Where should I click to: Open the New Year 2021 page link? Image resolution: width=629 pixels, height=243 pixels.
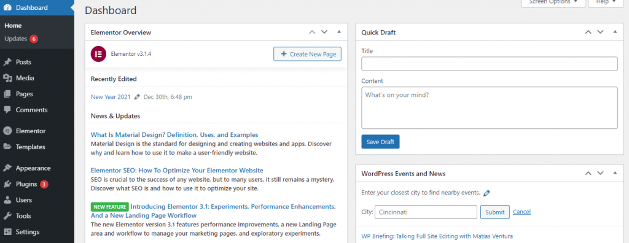pyautogui.click(x=111, y=97)
